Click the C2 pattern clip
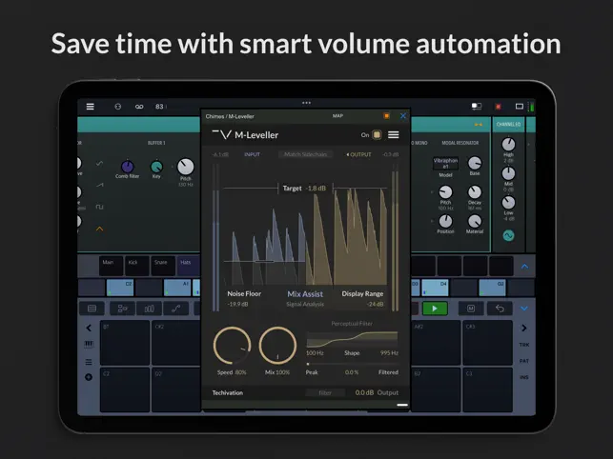Viewport: 613px width, 459px height. (x=120, y=288)
